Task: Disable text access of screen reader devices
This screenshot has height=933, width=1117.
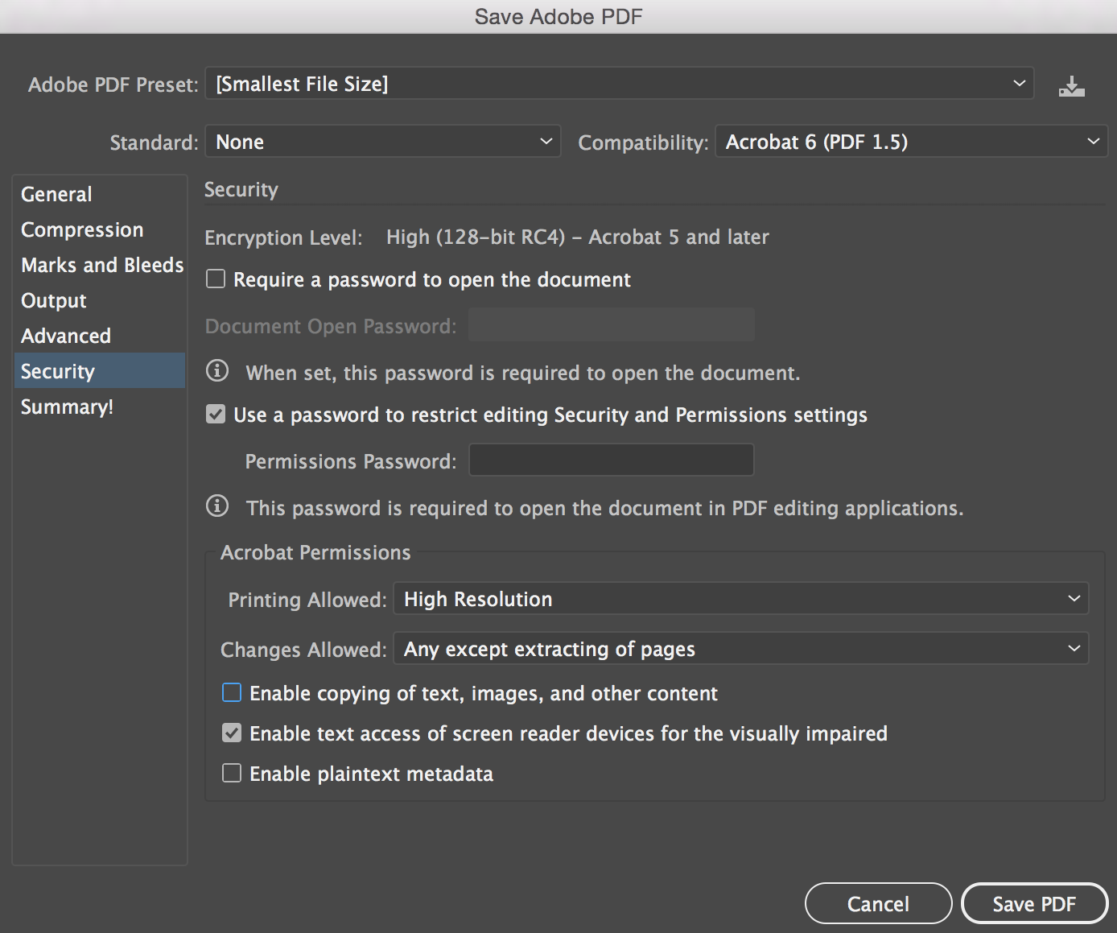Action: tap(232, 733)
